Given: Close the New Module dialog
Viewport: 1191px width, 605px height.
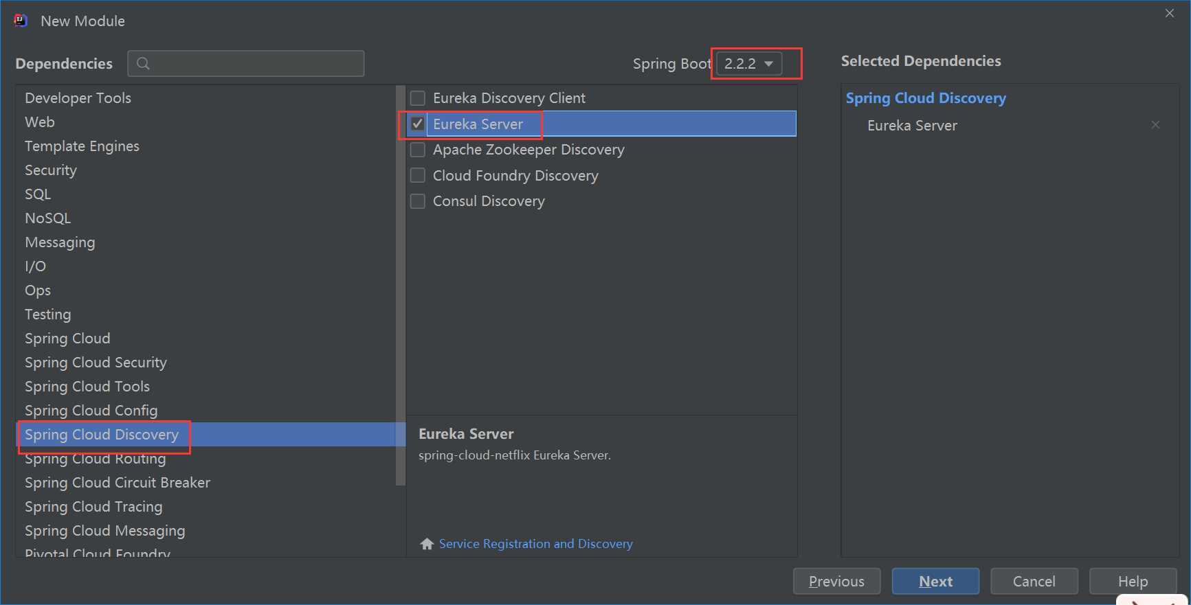Looking at the screenshot, I should pos(1170,13).
